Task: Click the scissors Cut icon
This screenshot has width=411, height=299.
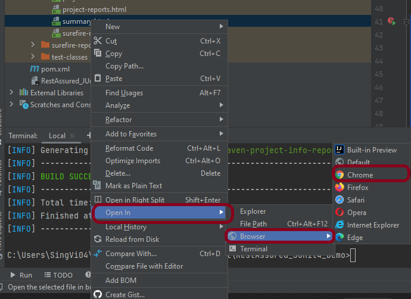Action: (98, 41)
